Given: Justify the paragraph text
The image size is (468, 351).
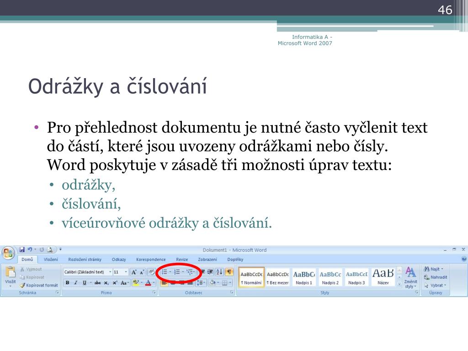Looking at the screenshot, I should point(190,283).
